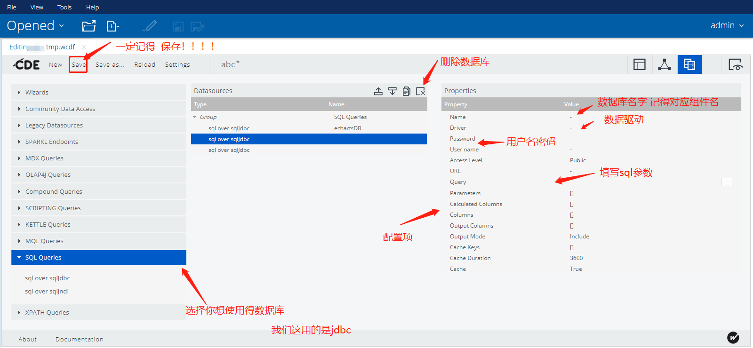Change Output Mode Include value
Viewport: 753px width, 348px height.
coord(579,236)
